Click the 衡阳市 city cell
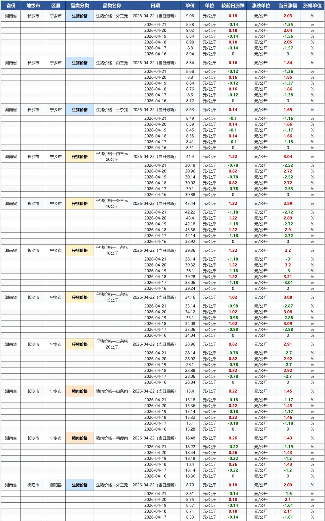 (33, 485)
